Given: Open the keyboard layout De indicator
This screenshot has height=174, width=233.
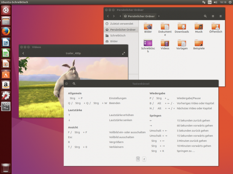Looking at the screenshot, I should pos(210,2).
